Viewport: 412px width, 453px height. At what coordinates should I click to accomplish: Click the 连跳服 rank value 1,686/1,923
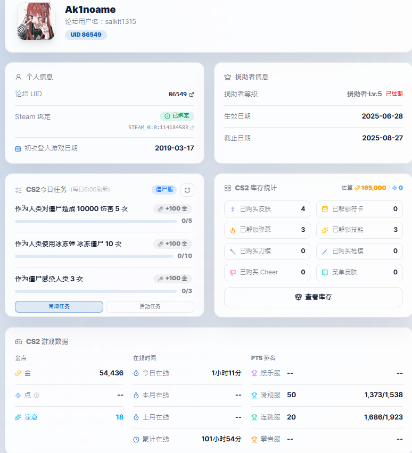(x=383, y=417)
